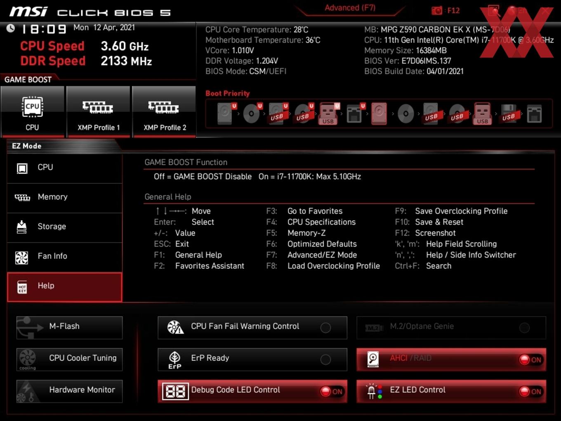Click 'F9: Save Overclocking Profile' help entry
561x421 pixels.
pos(451,211)
